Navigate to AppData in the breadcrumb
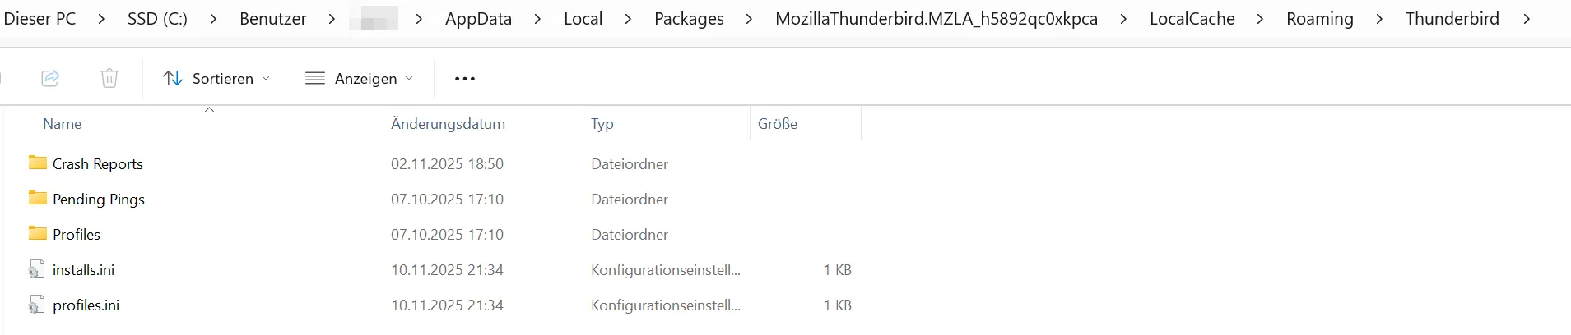Screen dimensions: 1571x335 [478, 19]
